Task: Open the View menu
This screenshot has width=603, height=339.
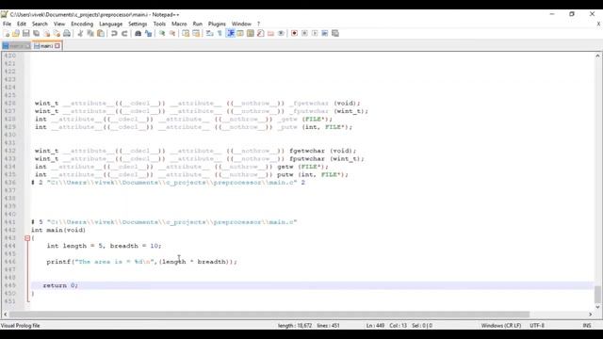Action: (x=59, y=24)
